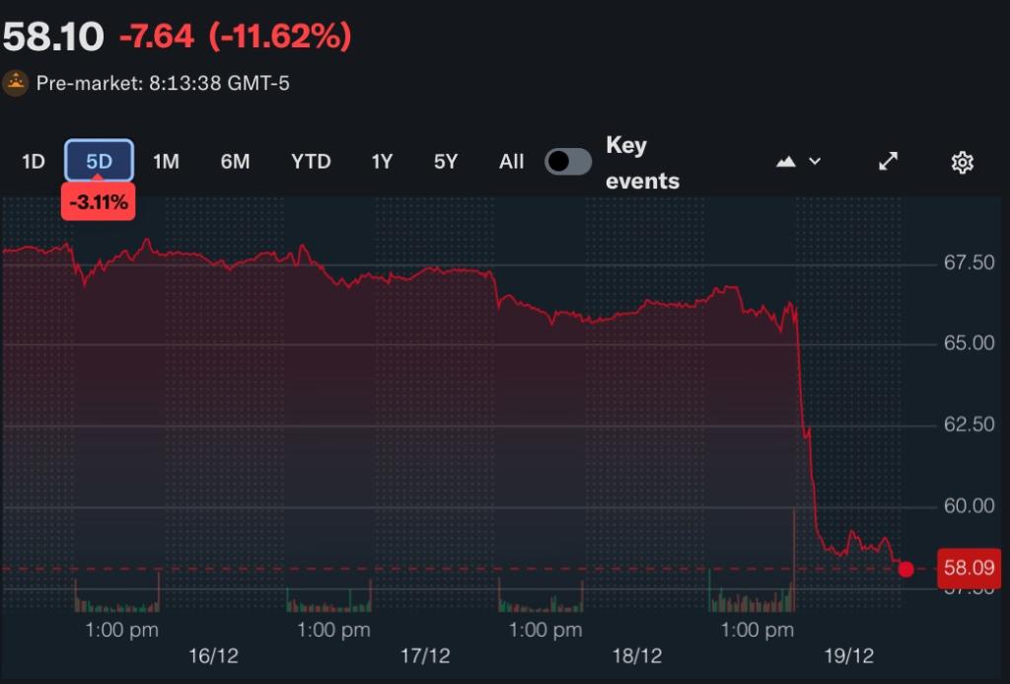This screenshot has width=1010, height=684.
Task: Click the -3.11% change badge
Action: (x=98, y=203)
